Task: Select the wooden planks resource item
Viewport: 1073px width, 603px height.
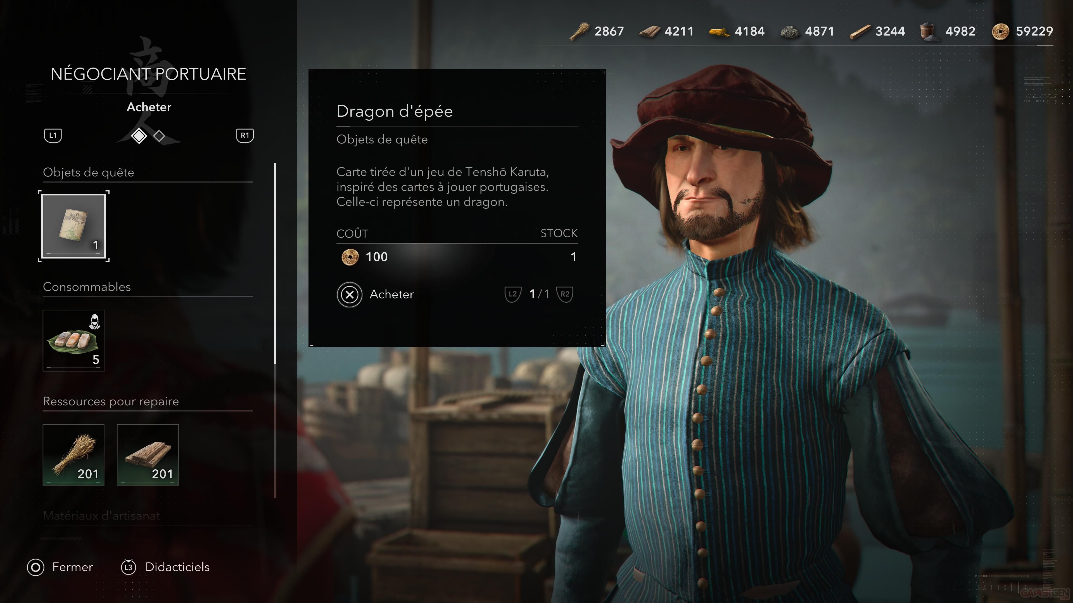Action: 148,455
